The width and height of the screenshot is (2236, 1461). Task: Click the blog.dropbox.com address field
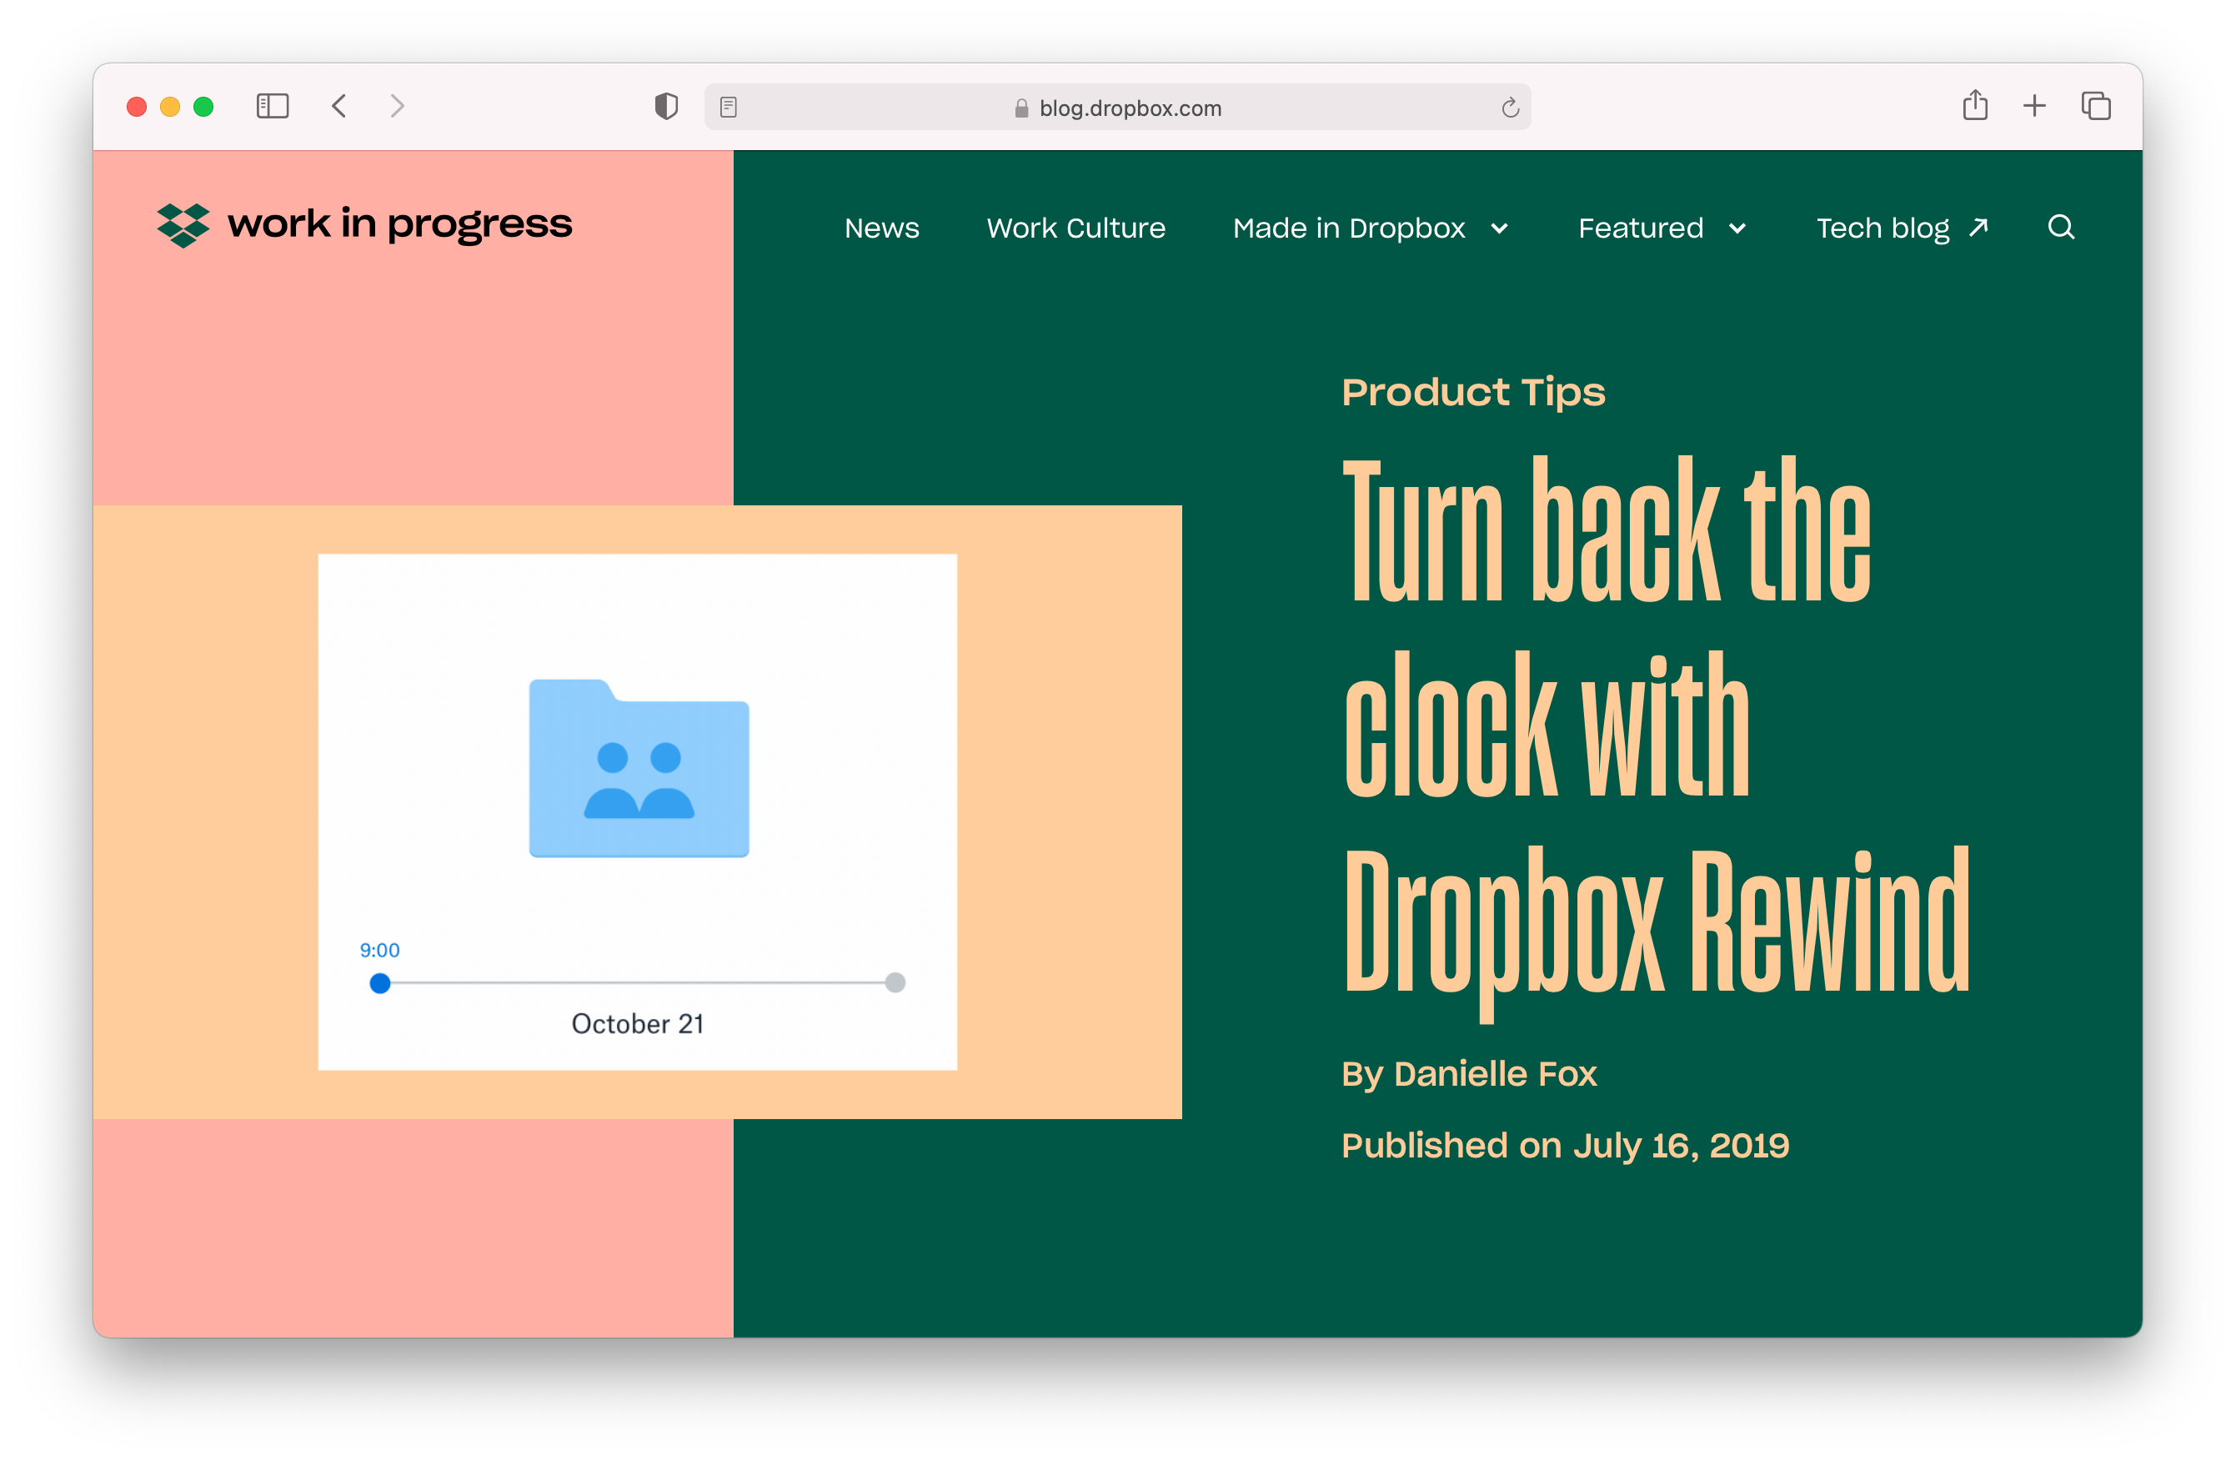click(x=1117, y=107)
